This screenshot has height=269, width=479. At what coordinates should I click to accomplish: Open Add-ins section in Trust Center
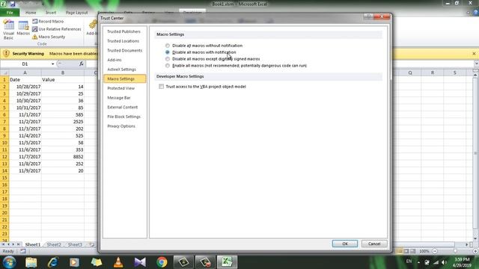[115, 60]
